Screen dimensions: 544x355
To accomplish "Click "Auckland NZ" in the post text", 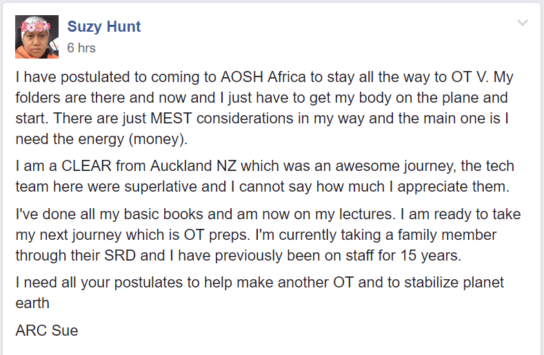I will coord(193,166).
